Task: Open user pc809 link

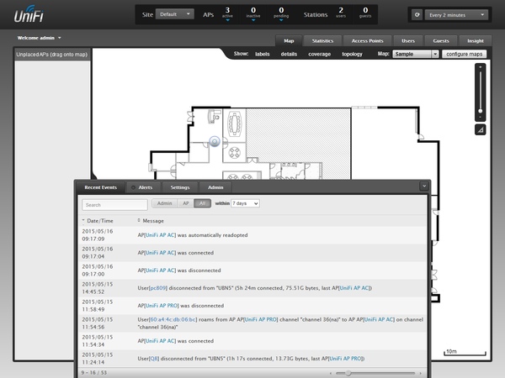Action: [x=158, y=288]
